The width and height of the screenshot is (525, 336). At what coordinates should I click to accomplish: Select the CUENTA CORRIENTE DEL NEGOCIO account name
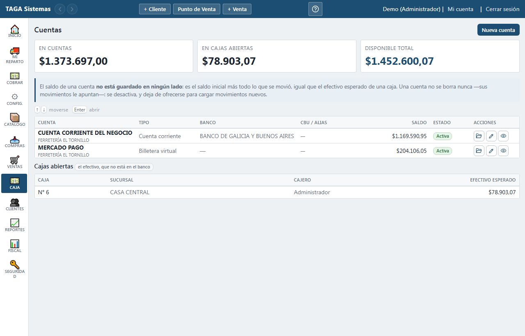tap(85, 133)
